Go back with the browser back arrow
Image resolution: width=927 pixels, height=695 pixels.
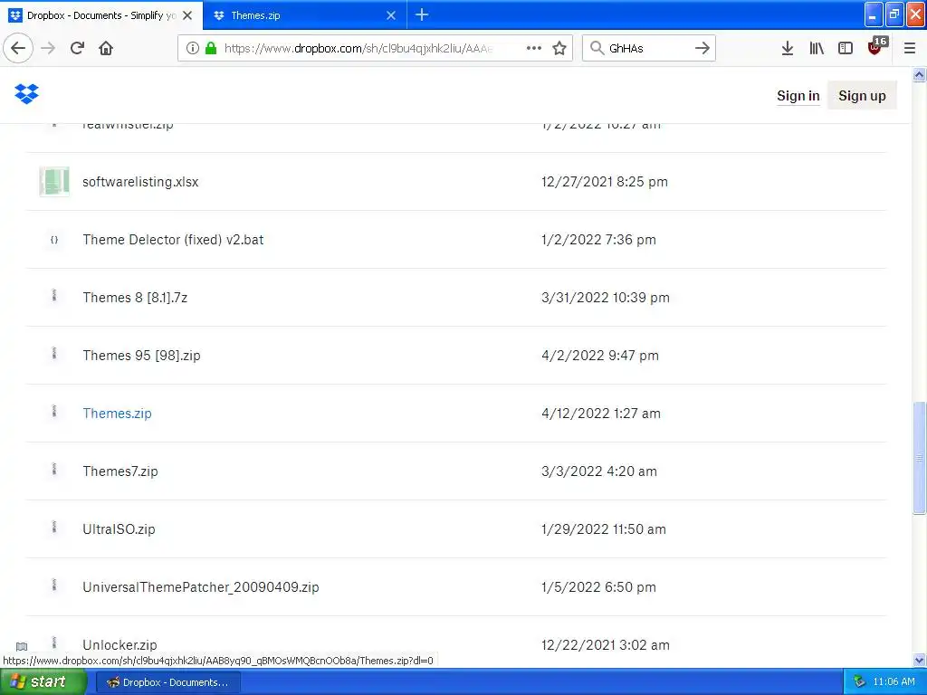click(x=18, y=48)
